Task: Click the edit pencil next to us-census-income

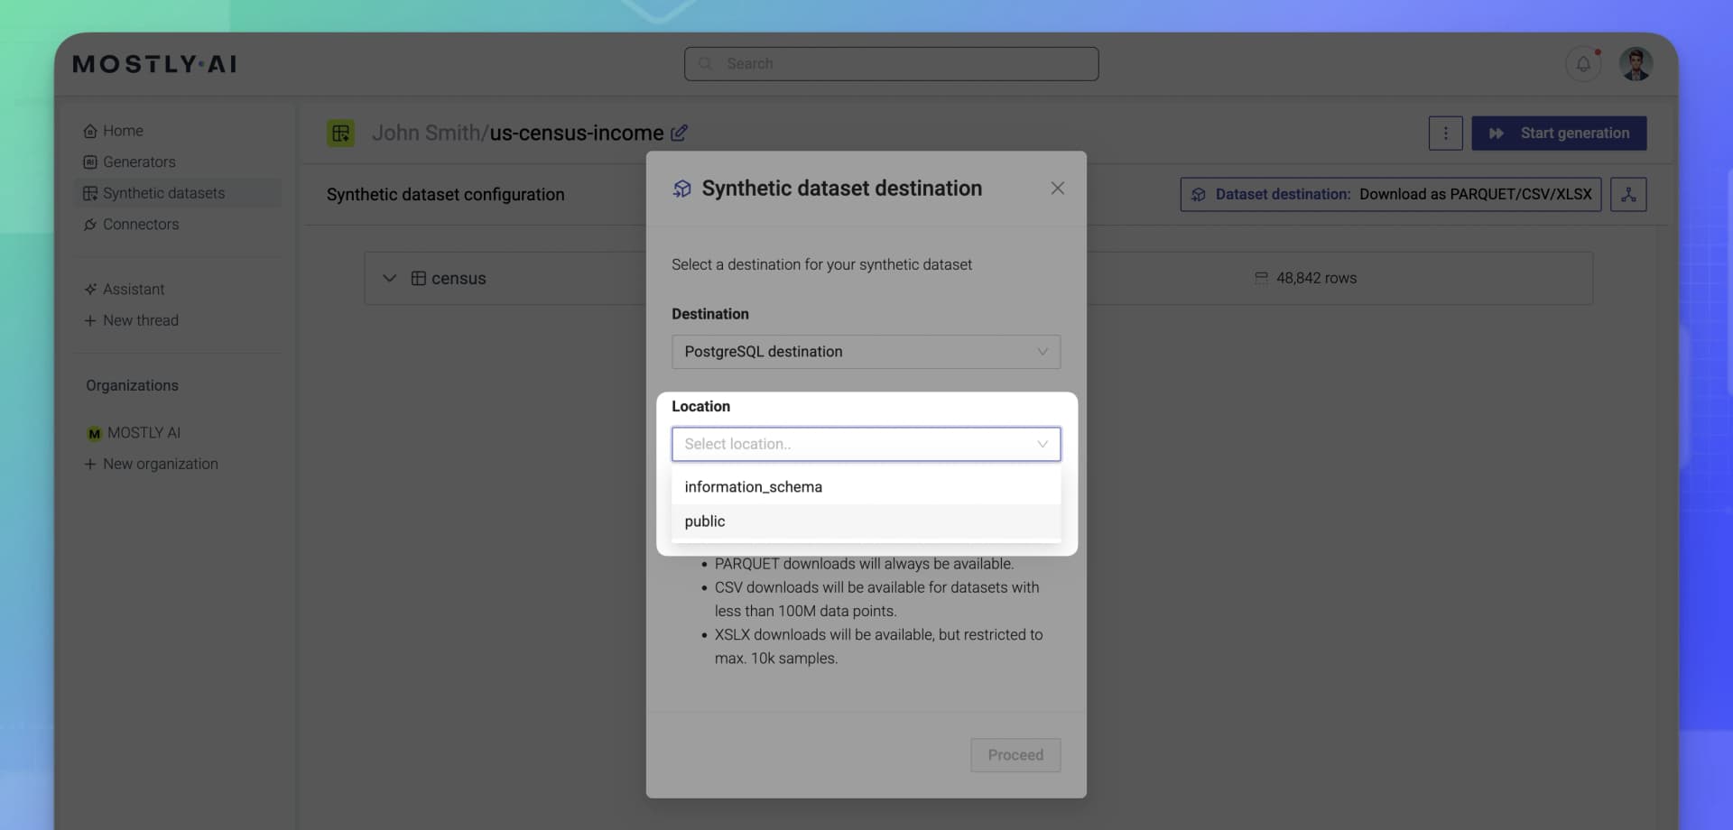Action: point(679,133)
